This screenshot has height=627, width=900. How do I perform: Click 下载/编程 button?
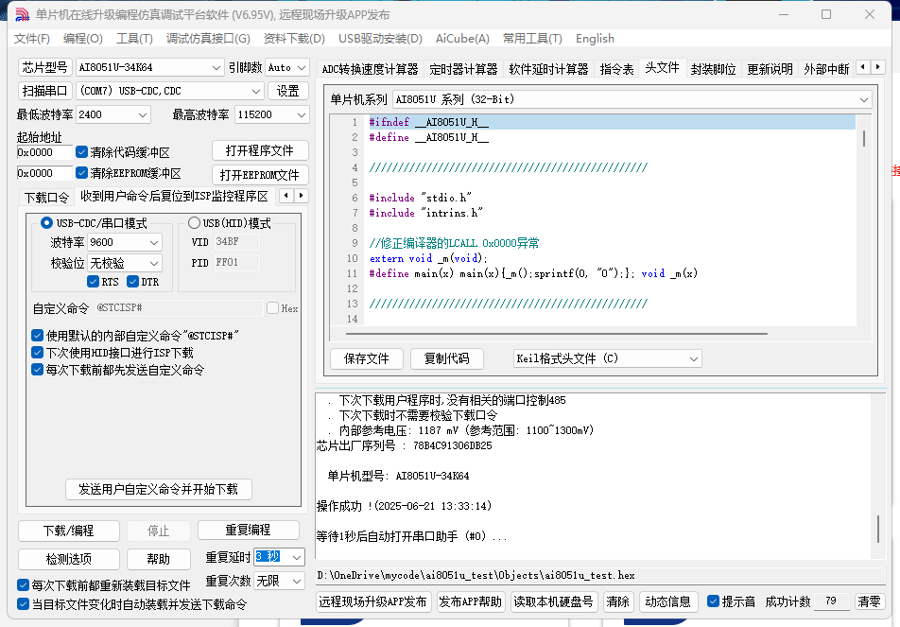(x=69, y=531)
